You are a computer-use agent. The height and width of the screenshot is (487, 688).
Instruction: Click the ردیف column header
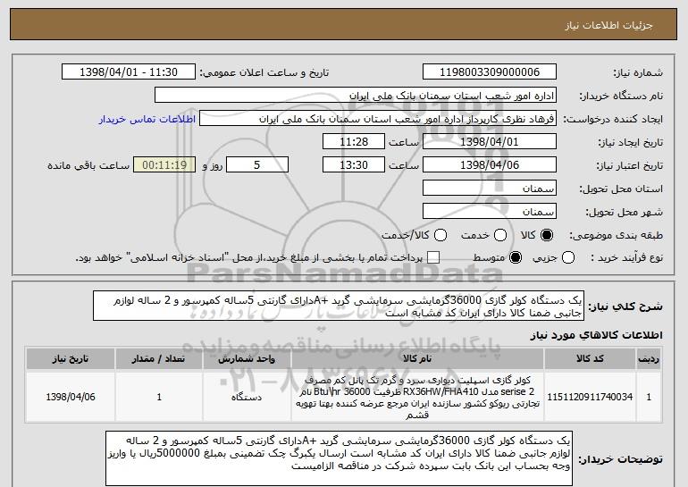pos(649,358)
